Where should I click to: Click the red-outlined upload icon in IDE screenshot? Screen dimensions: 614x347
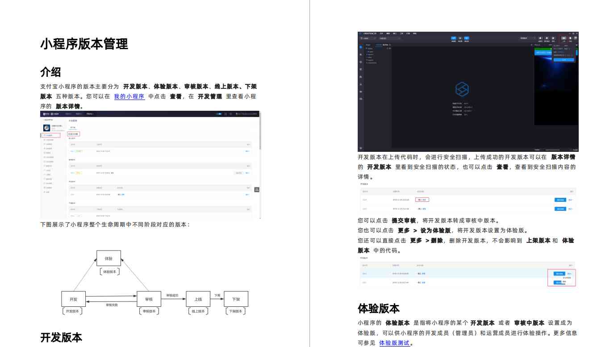coord(564,39)
